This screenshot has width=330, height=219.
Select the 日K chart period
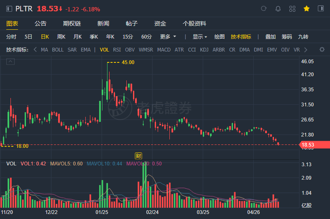(45, 37)
